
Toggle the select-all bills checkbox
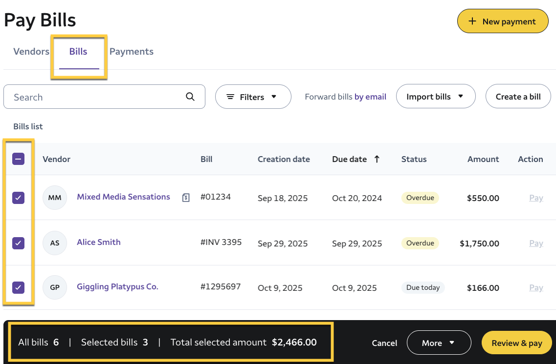pyautogui.click(x=18, y=159)
